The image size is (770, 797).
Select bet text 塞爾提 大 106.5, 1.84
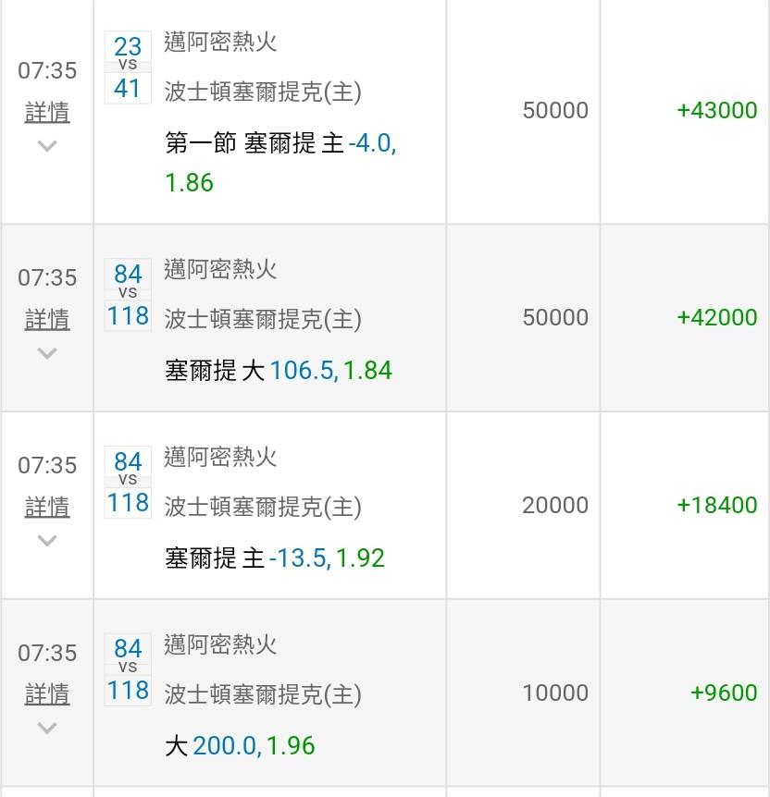click(x=279, y=370)
